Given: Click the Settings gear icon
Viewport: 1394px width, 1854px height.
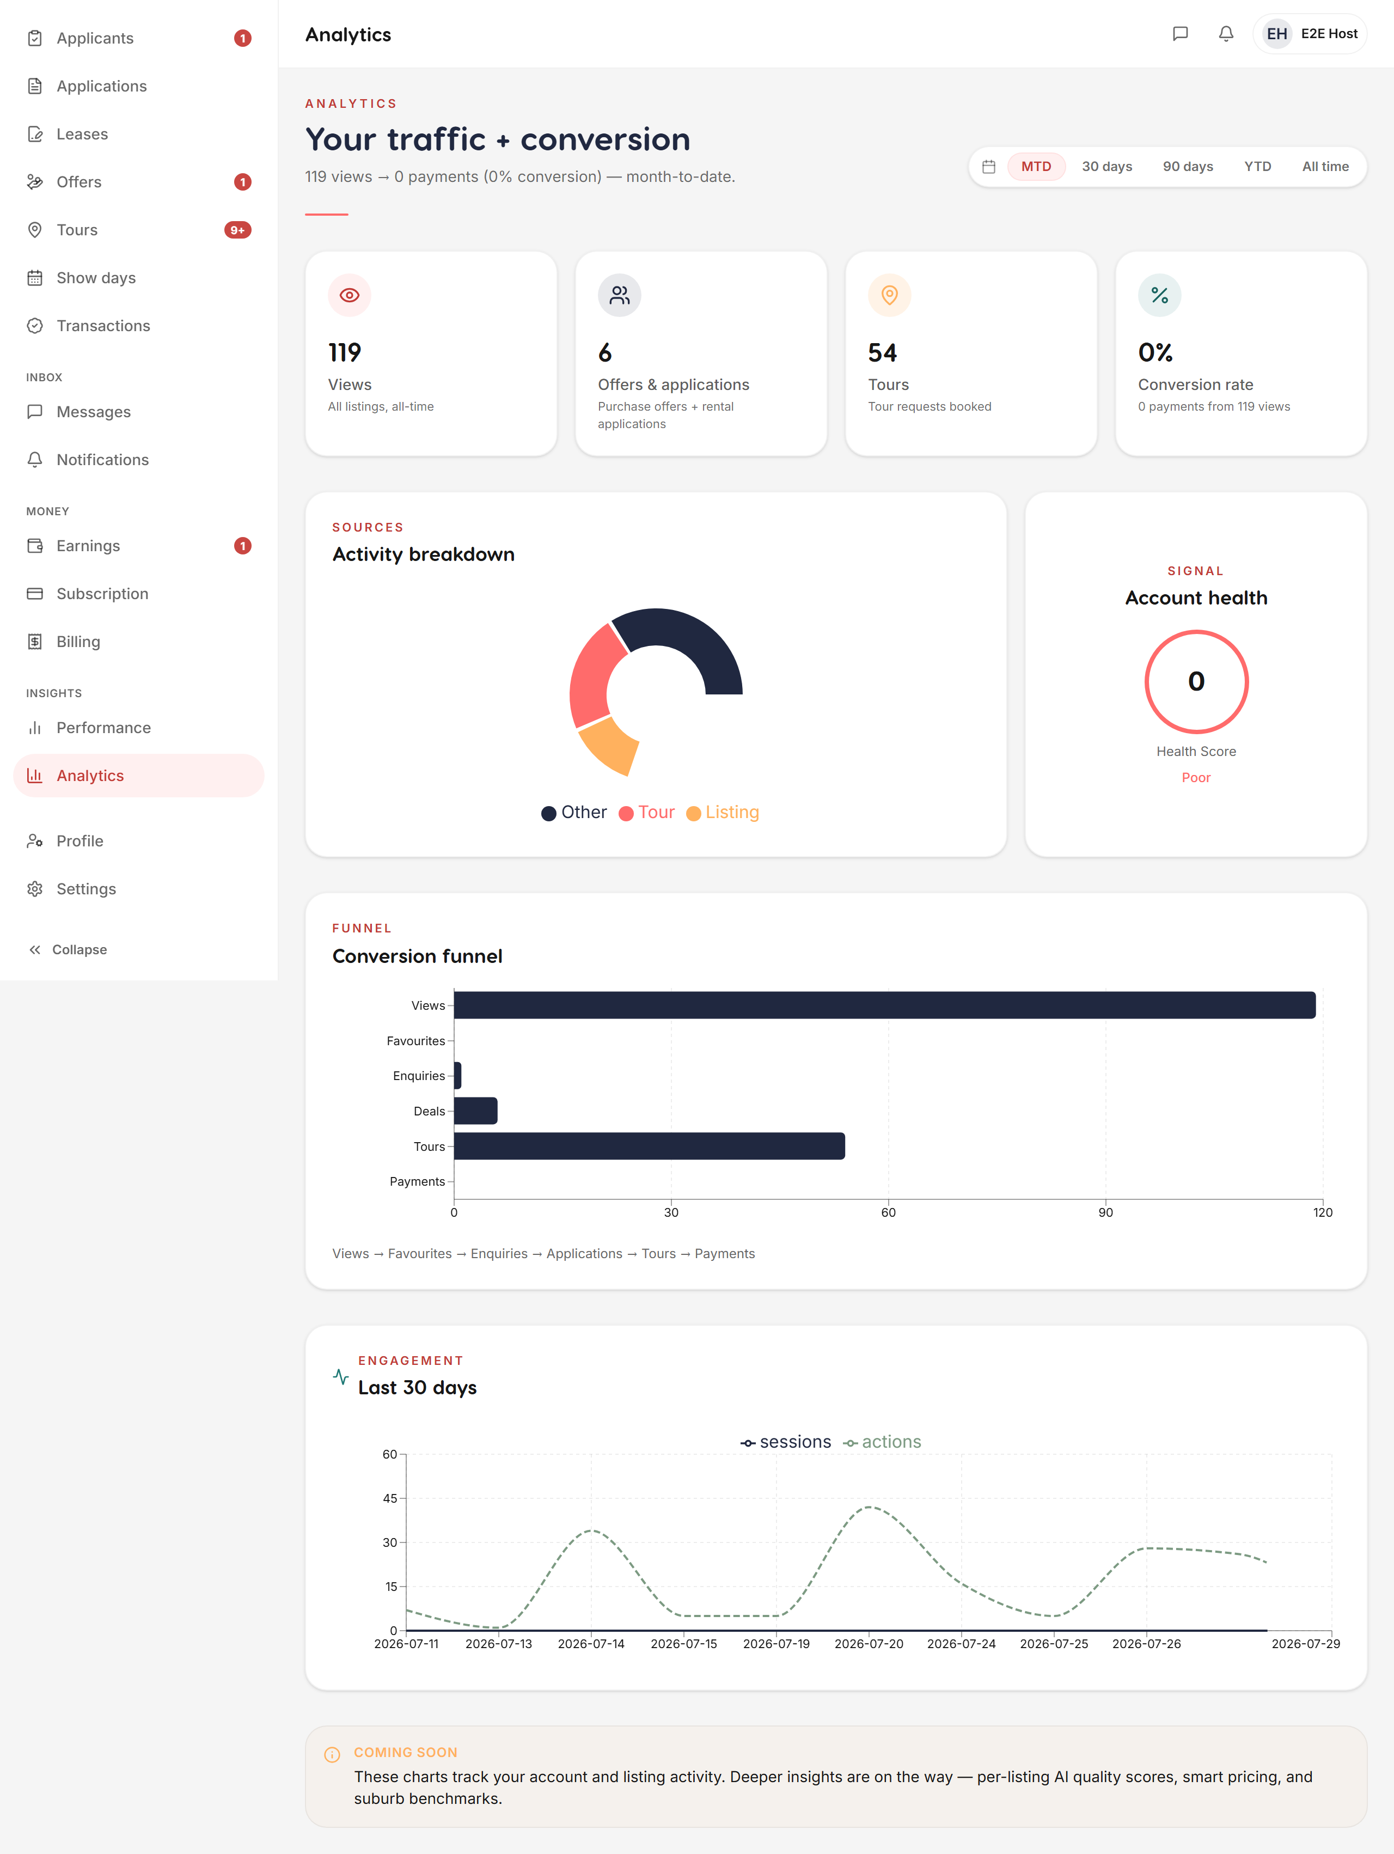Looking at the screenshot, I should pos(34,888).
